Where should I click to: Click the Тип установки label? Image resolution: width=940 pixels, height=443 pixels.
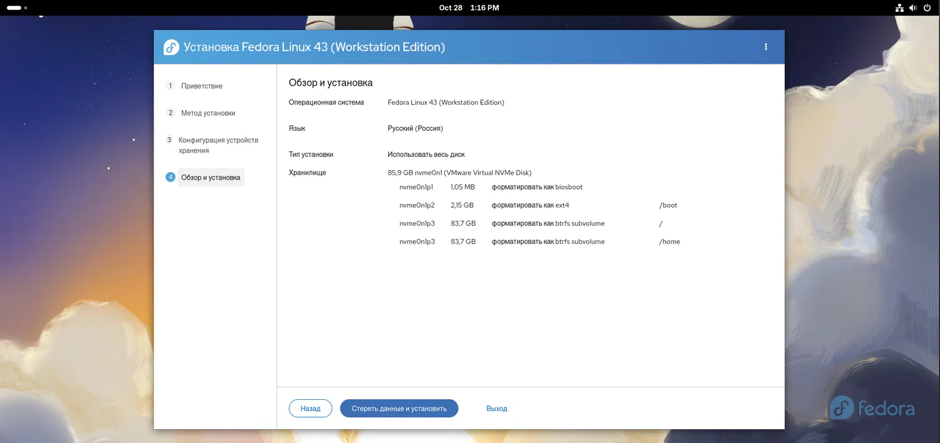(311, 155)
